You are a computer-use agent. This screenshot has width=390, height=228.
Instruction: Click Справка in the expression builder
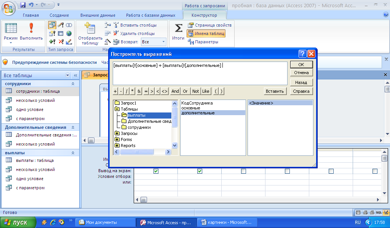pyautogui.click(x=301, y=91)
